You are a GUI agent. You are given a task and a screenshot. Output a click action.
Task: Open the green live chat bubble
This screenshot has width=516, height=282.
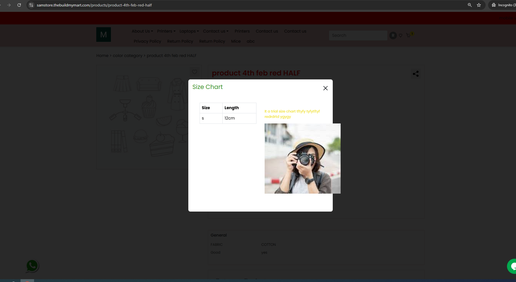(x=512, y=266)
